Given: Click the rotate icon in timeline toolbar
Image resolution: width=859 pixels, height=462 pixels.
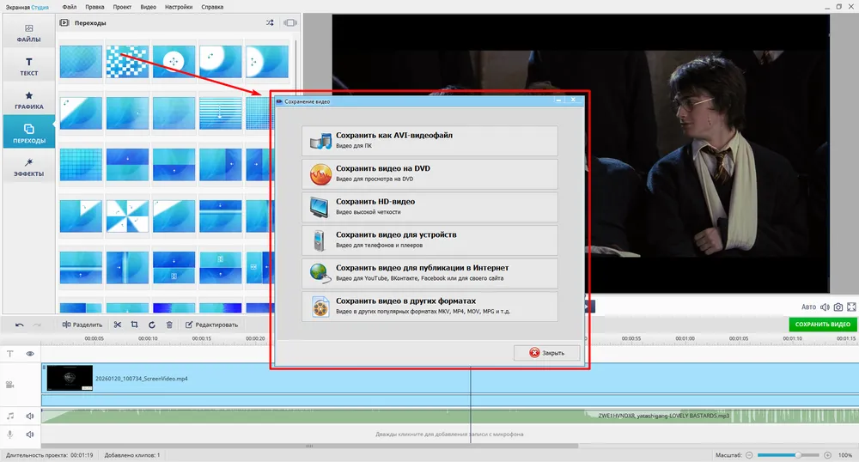Looking at the screenshot, I should 152,325.
